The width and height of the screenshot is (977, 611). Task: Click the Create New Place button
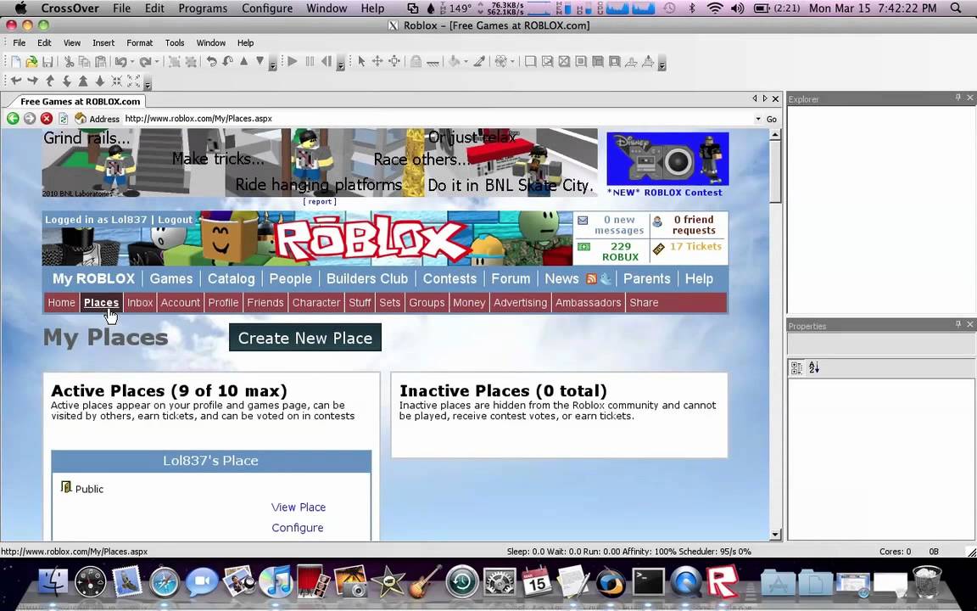305,337
